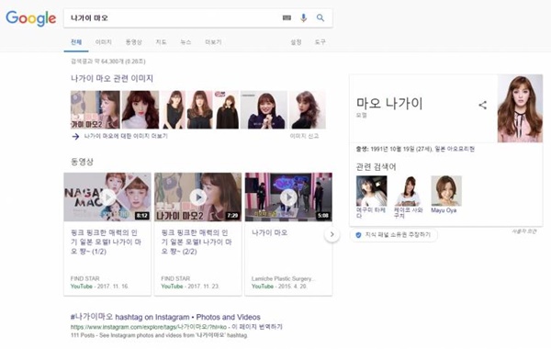Click the Google logo
The image size is (551, 349).
(x=31, y=18)
